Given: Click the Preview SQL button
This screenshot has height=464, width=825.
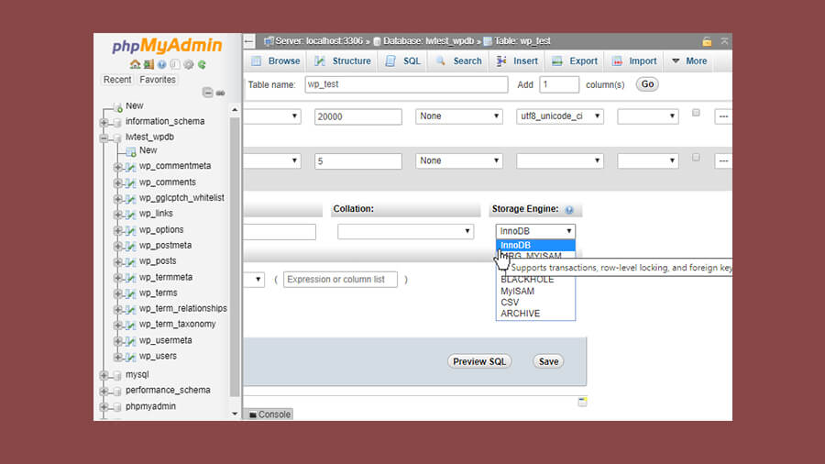Looking at the screenshot, I should pos(479,362).
